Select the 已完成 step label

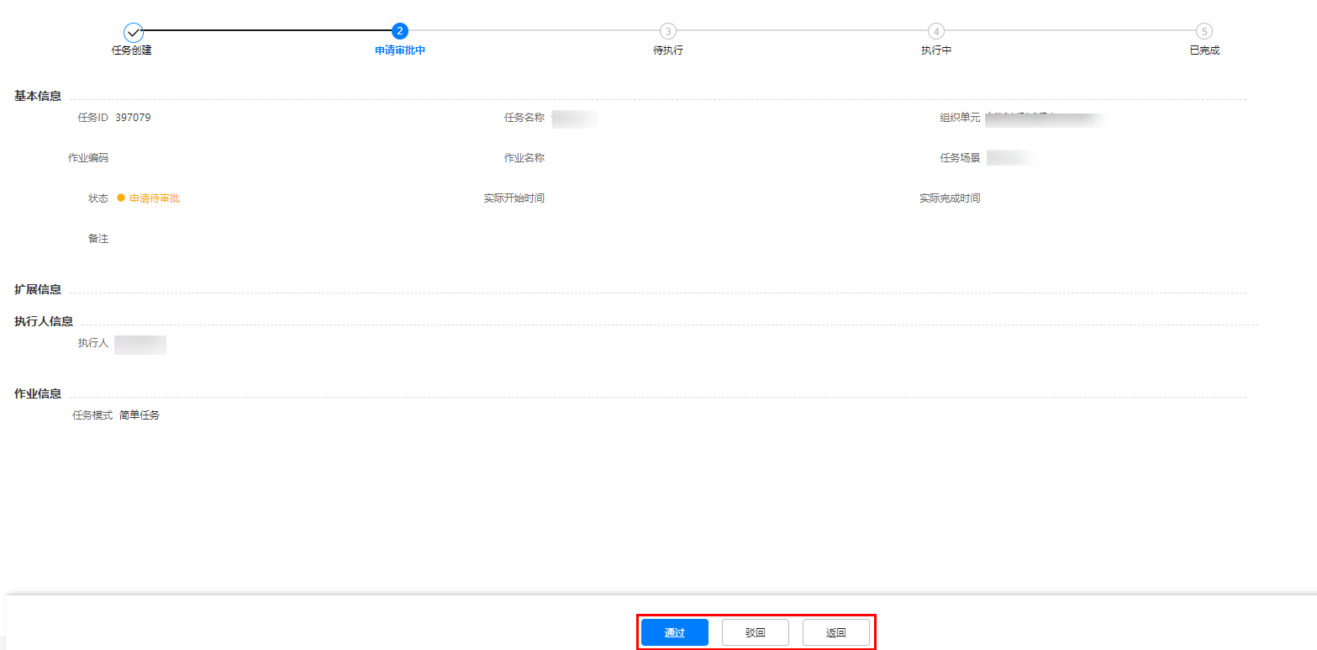(1204, 50)
